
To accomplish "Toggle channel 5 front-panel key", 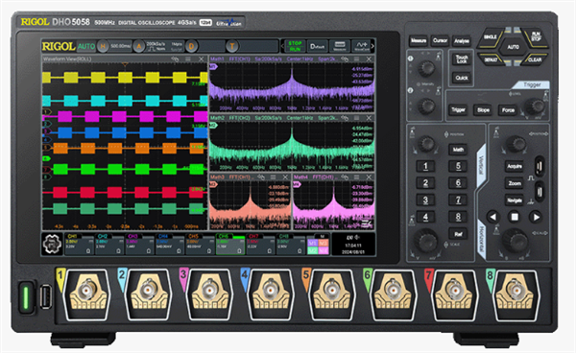I will click(458, 166).
